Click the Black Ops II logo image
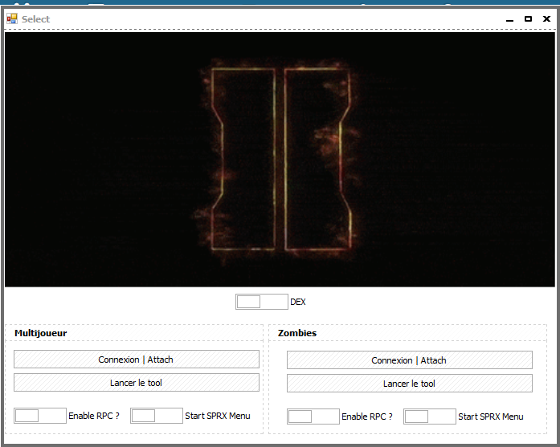Screen dimensions: 560x447 [x=280, y=160]
